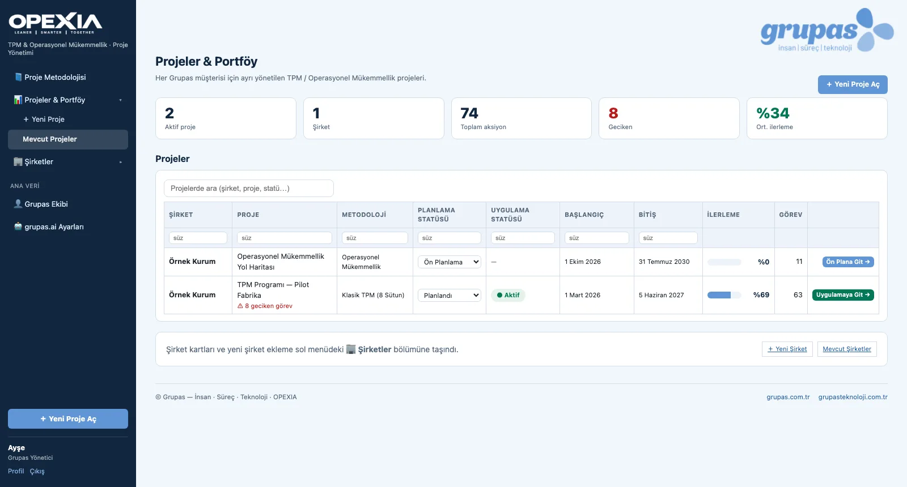907x487 pixels.
Task: Collapse the Projeler & Portföy sidebar section
Action: (120, 100)
